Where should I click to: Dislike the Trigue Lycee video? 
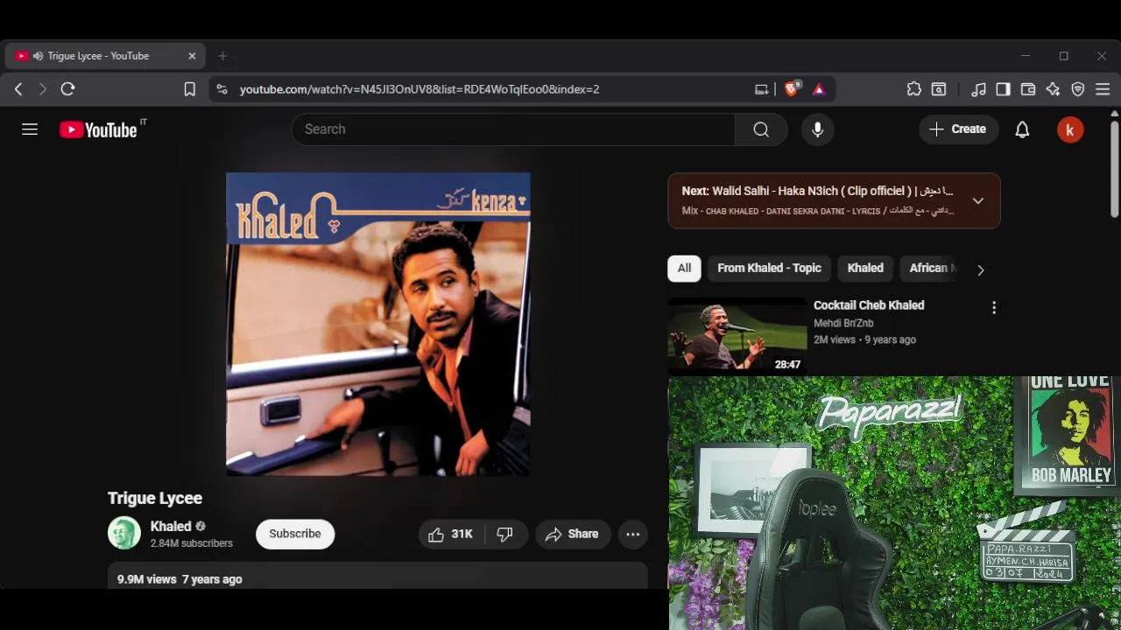pyautogui.click(x=504, y=534)
